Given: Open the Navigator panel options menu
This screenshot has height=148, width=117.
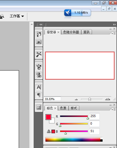Looking at the screenshot, I should pos(114,34).
